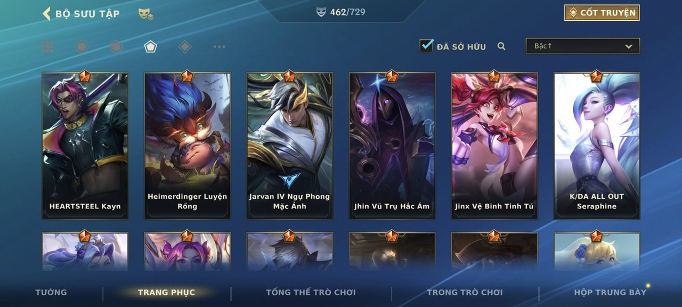682x307 pixels.
Task: Open the mask and coins icon
Action: (146, 14)
